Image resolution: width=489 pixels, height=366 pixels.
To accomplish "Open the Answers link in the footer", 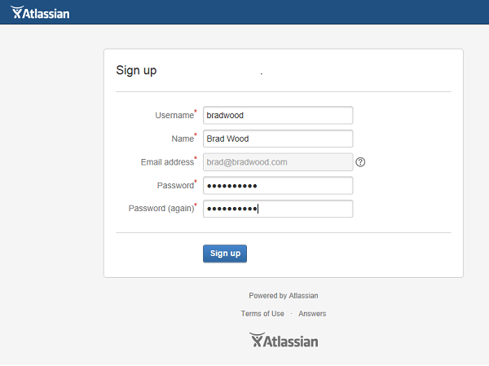I will [312, 314].
